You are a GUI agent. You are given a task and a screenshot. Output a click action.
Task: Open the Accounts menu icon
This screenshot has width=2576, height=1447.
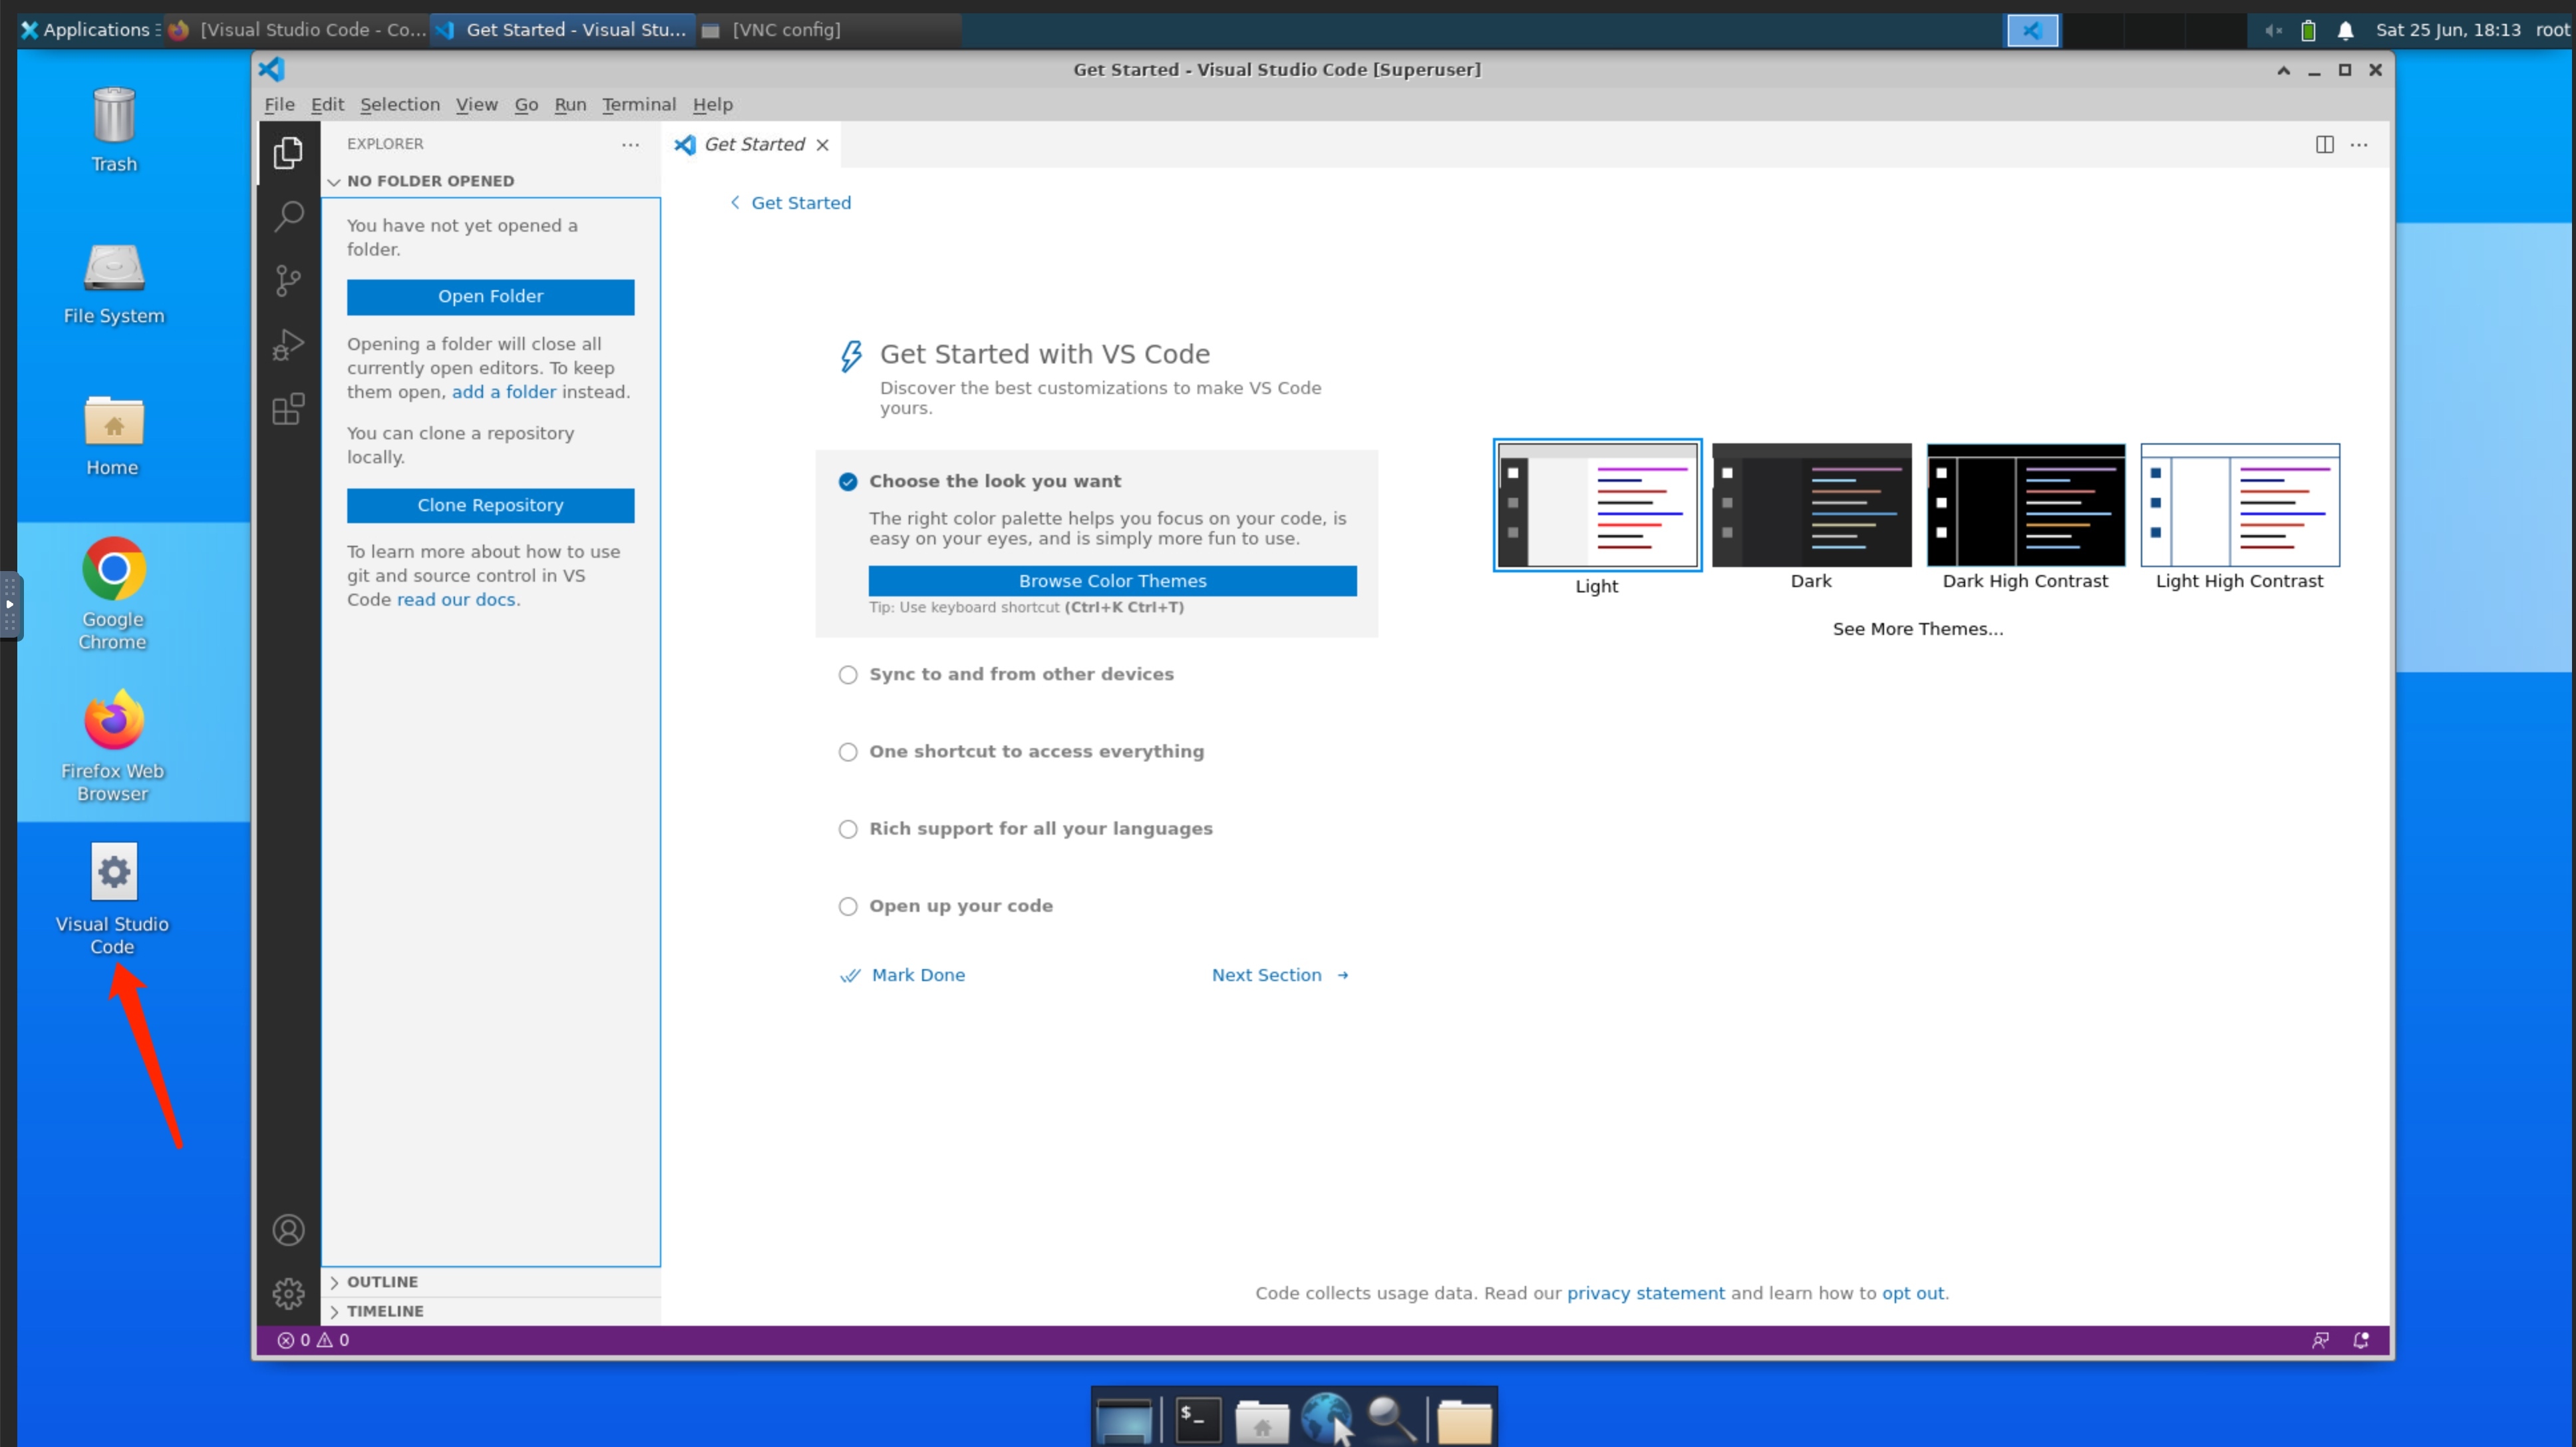pyautogui.click(x=288, y=1229)
